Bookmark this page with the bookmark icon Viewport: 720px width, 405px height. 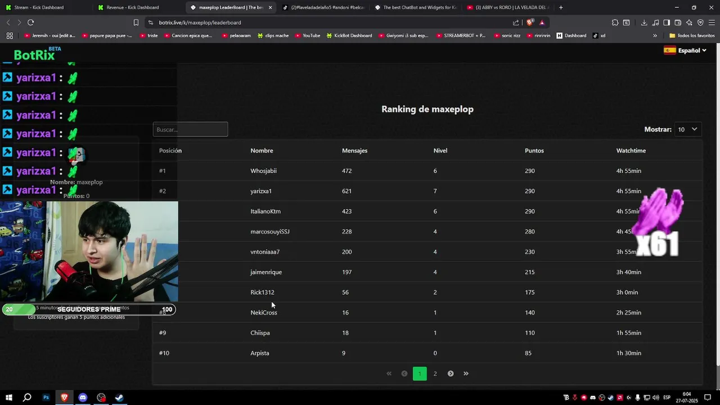(136, 22)
